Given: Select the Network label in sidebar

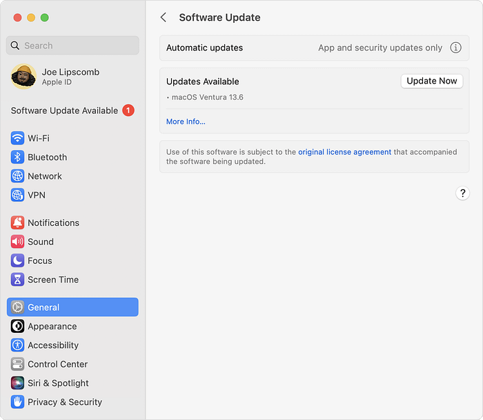Looking at the screenshot, I should point(45,176).
